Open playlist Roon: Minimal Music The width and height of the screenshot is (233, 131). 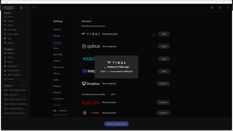(14, 109)
